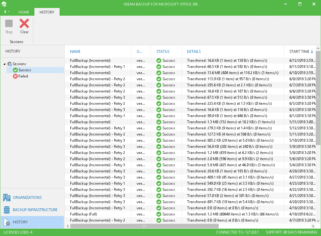Collapse the Sessions tree node
Viewport: 321px width, 236px height.
tap(5, 64)
